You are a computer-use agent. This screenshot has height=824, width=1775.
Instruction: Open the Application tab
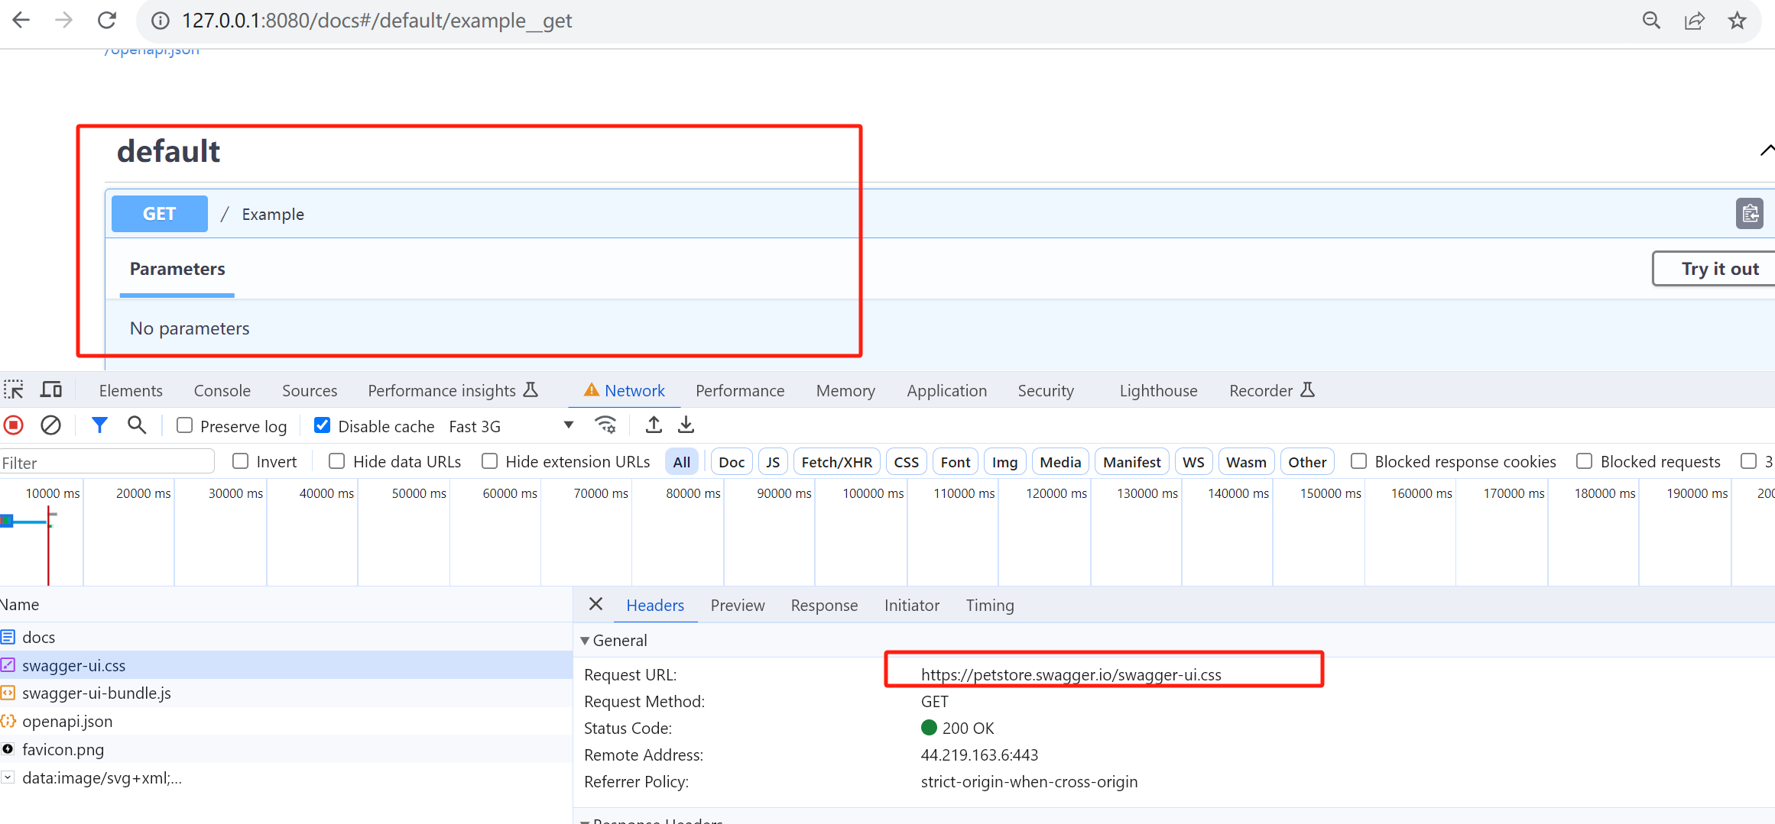click(x=946, y=390)
